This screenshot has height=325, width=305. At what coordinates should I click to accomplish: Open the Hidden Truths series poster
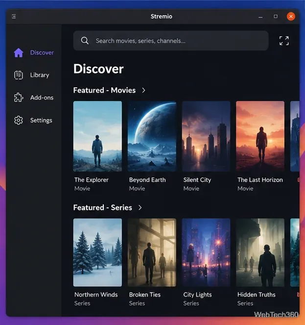coord(260,252)
